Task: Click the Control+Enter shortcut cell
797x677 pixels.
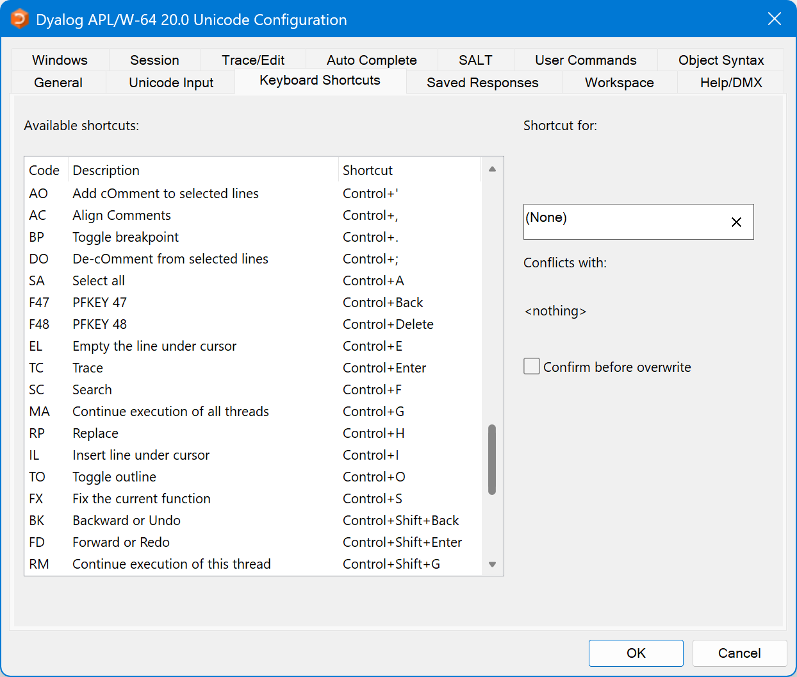Action: tap(384, 368)
